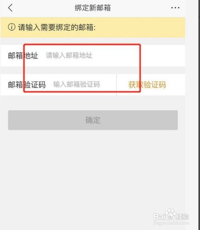The height and width of the screenshot is (230, 200).
Task: Go back using the left arrow
Action: point(10,8)
